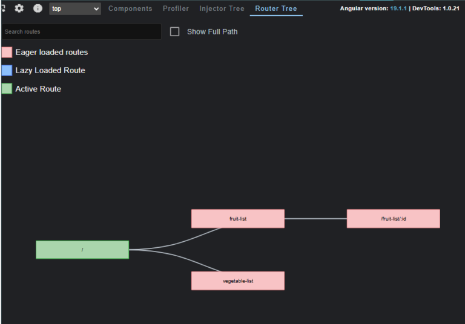
Task: Click the pink Eager loaded routes swatch
Action: (7, 53)
